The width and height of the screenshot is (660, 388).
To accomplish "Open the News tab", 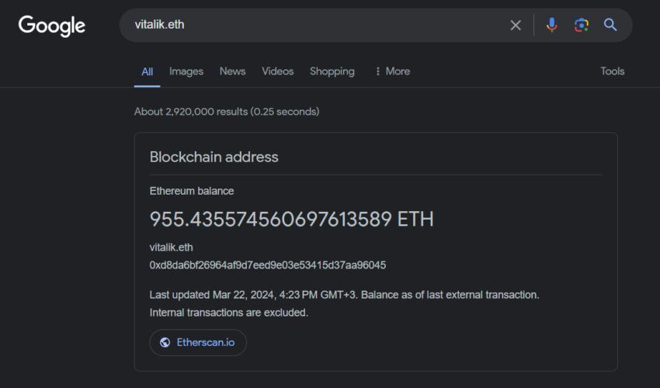I will tap(232, 71).
